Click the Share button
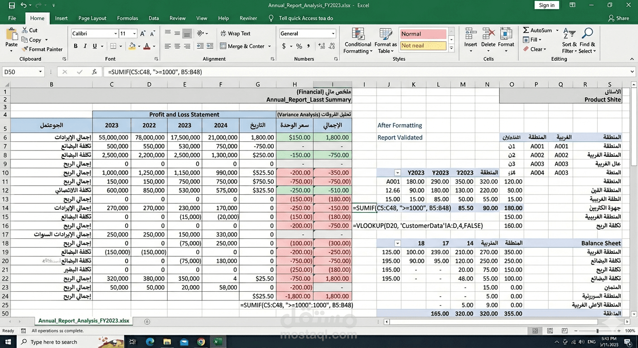The height and width of the screenshot is (348, 638). point(619,18)
